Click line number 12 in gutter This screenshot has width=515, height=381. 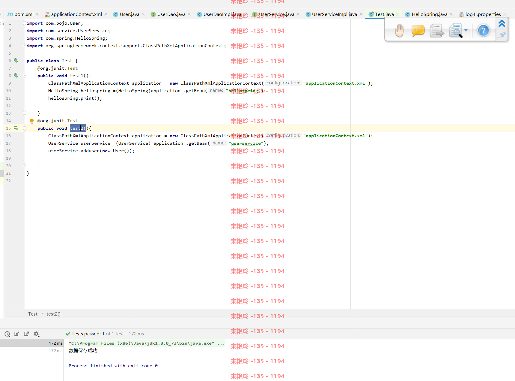8,106
